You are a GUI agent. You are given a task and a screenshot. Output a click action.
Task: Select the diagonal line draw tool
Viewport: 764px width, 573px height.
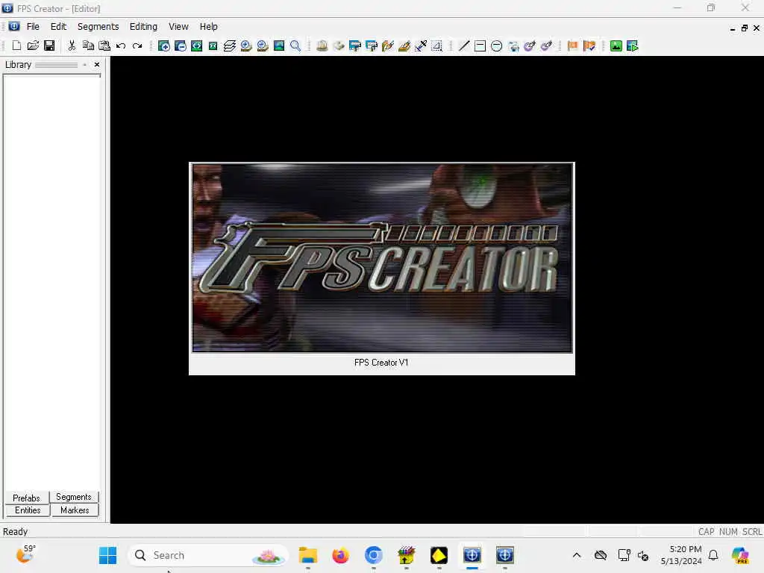point(464,46)
